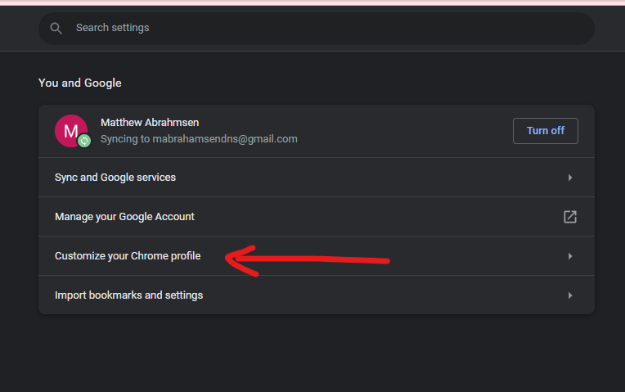Click chevron beside Import bookmarks and settings
This screenshot has height=392, width=625.
coord(570,295)
